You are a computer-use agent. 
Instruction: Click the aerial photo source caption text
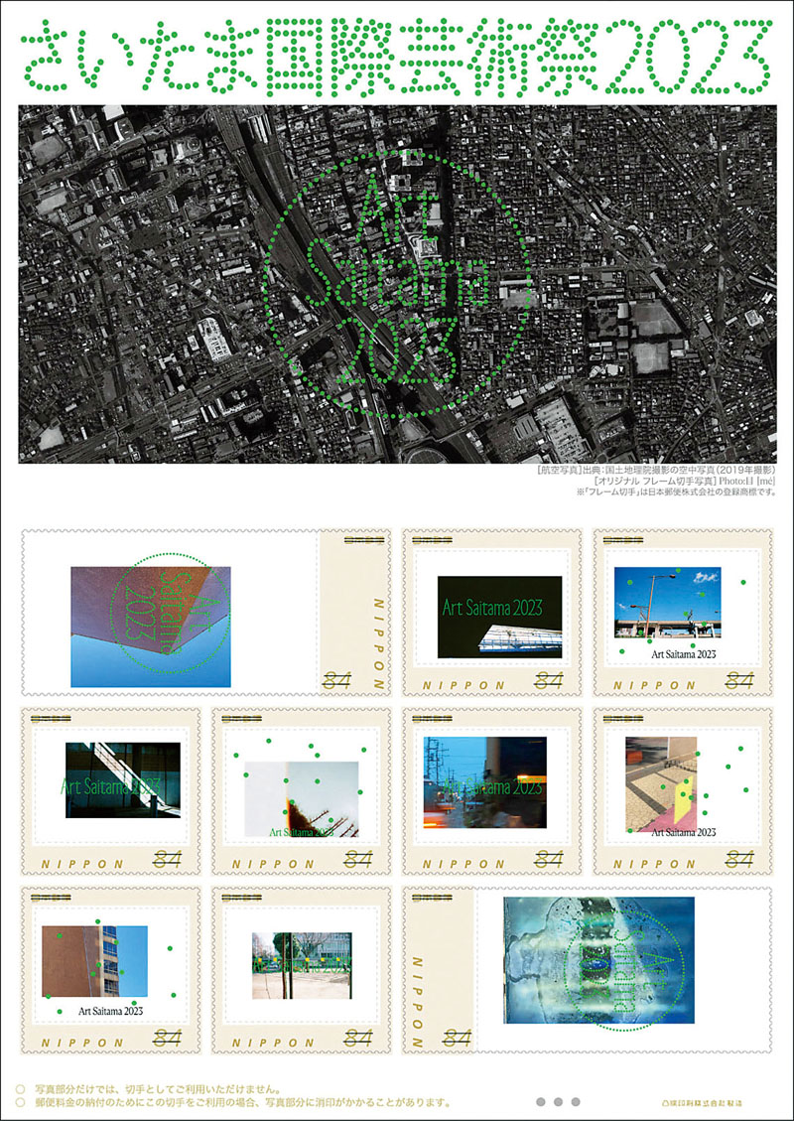tap(655, 470)
